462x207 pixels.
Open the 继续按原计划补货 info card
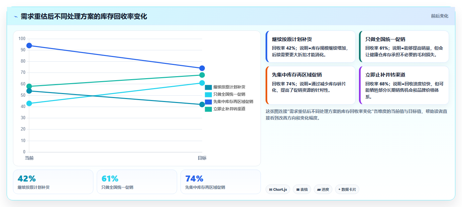(x=311, y=46)
